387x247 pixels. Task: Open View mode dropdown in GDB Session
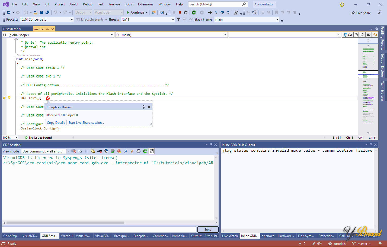pos(46,151)
